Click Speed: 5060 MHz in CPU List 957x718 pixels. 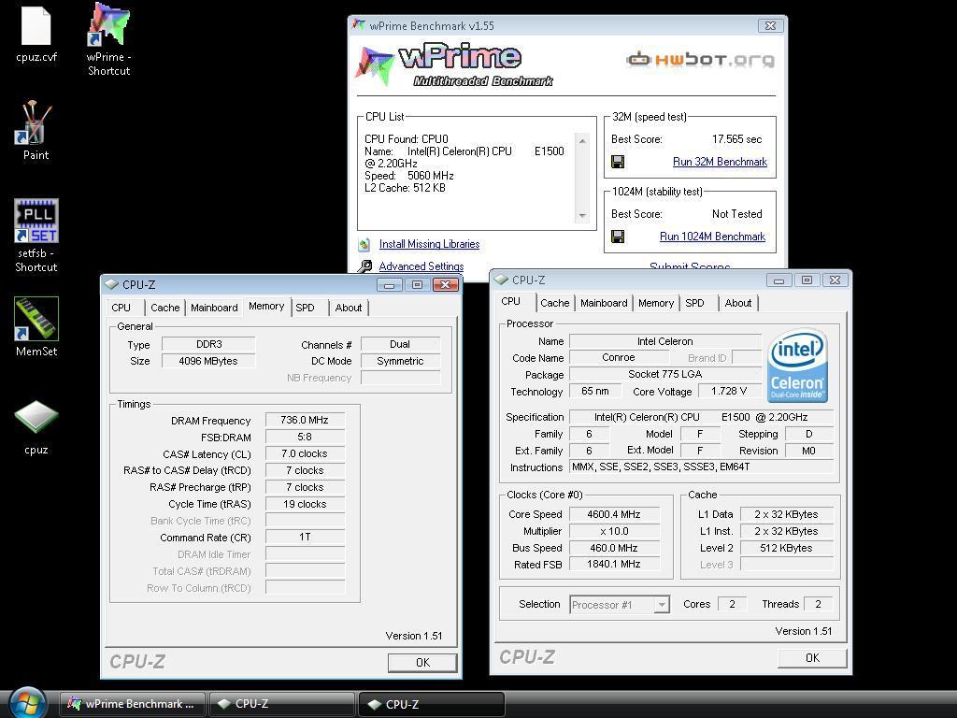point(409,176)
